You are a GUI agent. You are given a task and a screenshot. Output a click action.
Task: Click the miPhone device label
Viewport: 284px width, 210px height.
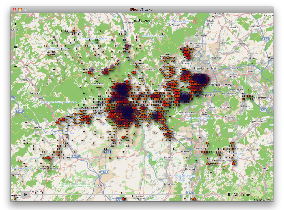coord(142,20)
